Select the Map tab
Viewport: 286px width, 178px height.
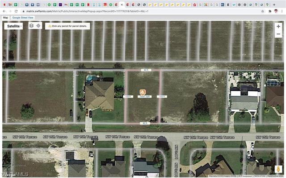[5, 18]
